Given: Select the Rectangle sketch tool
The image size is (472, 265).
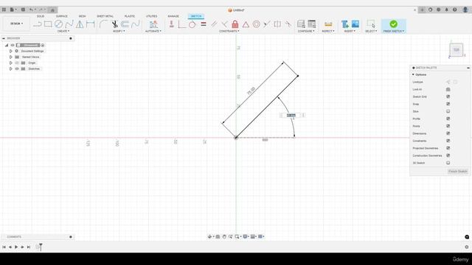Looking at the screenshot, I should 48,24.
